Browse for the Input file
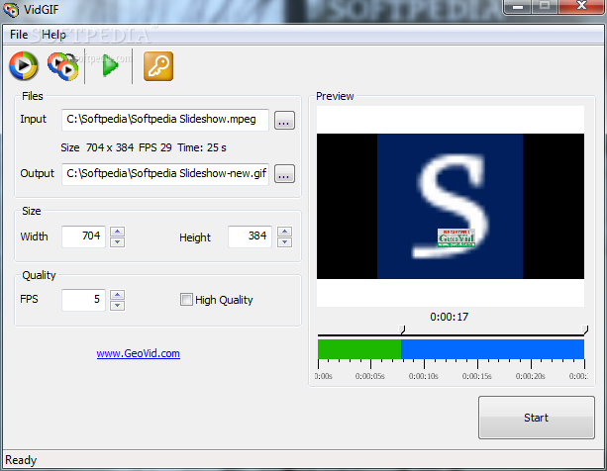The width and height of the screenshot is (607, 471). [x=284, y=121]
